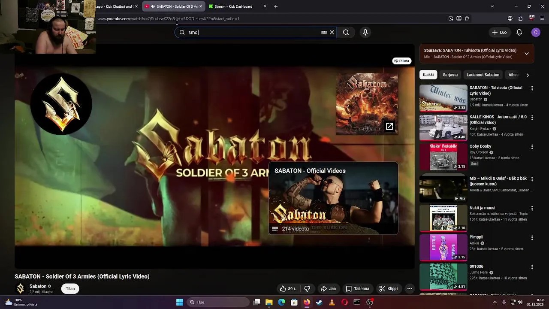The height and width of the screenshot is (309, 549).
Task: Open options for Ooby Dooby video
Action: pyautogui.click(x=532, y=147)
